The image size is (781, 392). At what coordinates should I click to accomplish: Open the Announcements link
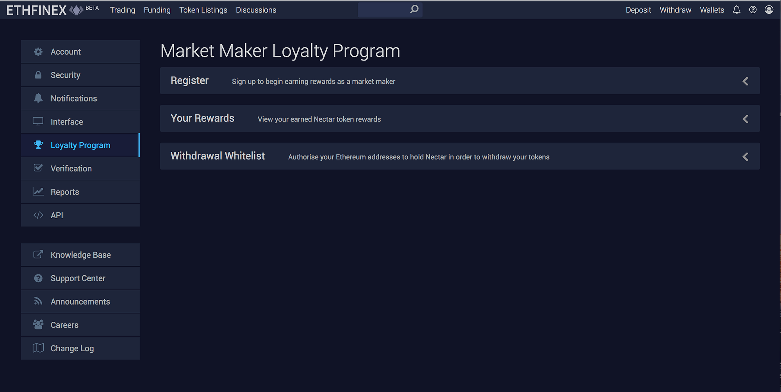coord(80,302)
